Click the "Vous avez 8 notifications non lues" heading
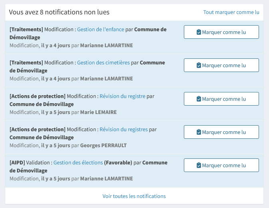This screenshot has height=208, width=269. pyautogui.click(x=59, y=12)
